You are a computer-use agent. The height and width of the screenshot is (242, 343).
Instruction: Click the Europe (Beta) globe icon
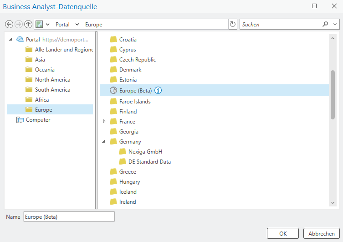pyautogui.click(x=113, y=90)
